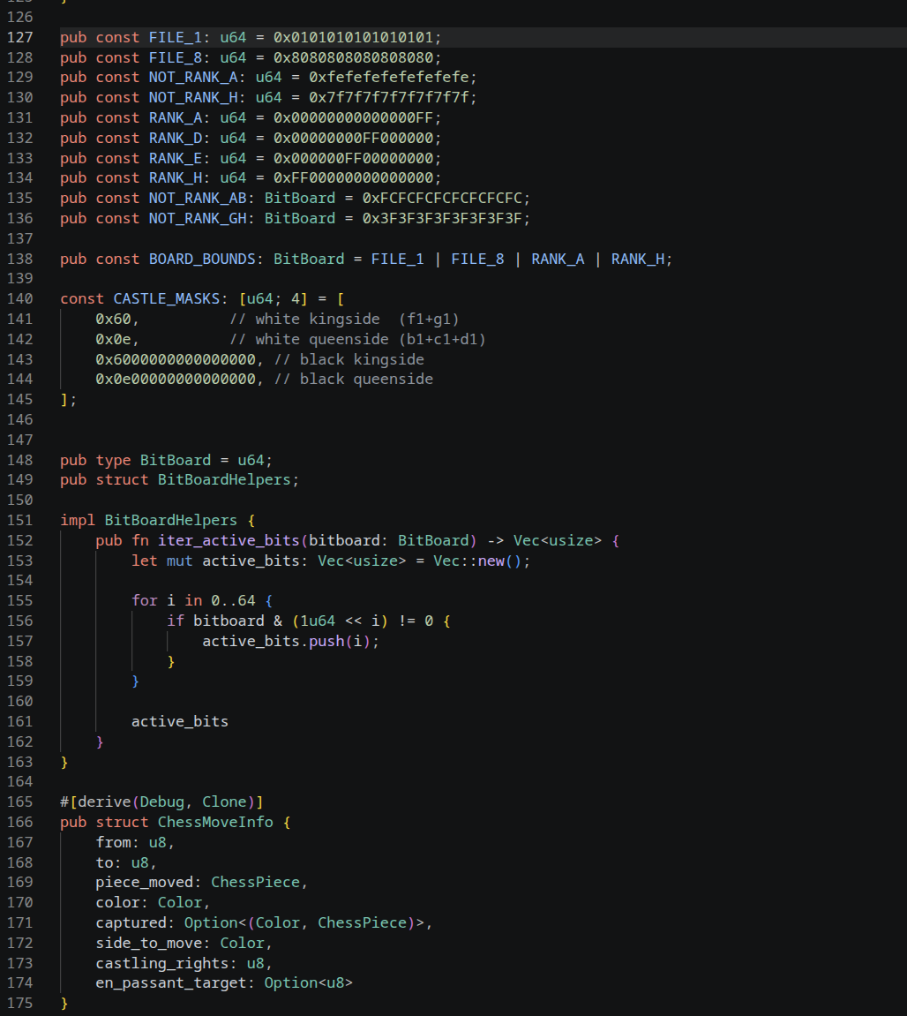
Task: Click the Vec::new() call
Action: pos(482,561)
